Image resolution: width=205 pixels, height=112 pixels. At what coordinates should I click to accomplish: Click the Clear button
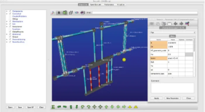pos(41,107)
